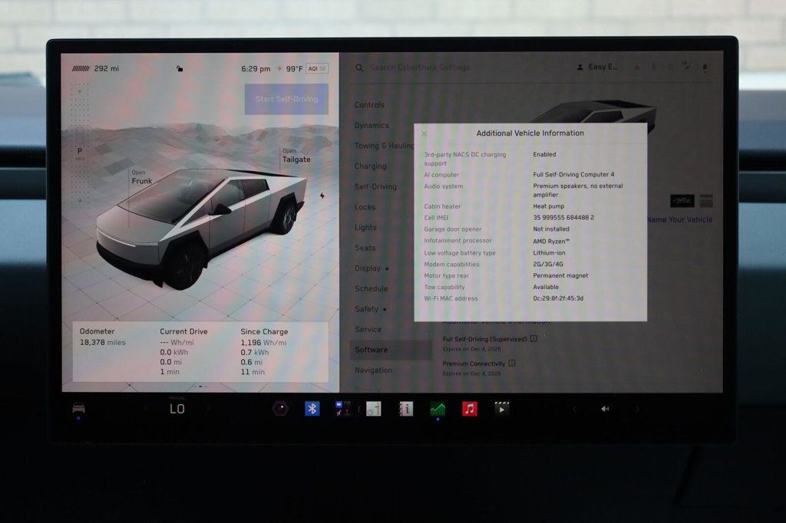Open Schedule settings
The width and height of the screenshot is (786, 523).
tap(371, 288)
